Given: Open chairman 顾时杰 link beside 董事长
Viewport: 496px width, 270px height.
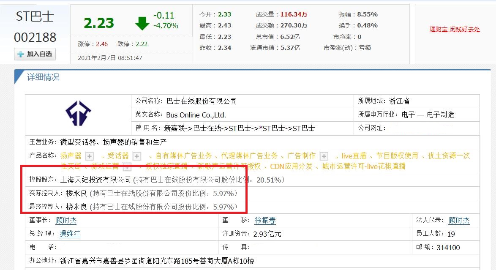Looking at the screenshot, I should click(x=66, y=220).
